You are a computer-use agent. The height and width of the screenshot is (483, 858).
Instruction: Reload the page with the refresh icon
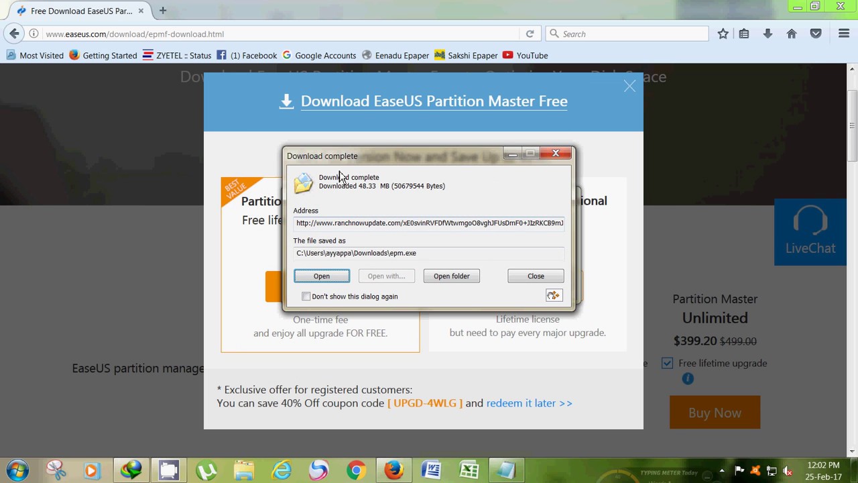tap(530, 34)
